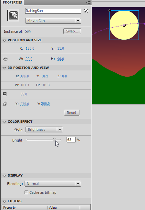
Task: Click the sun's center motion path point
Action: [x=124, y=25]
